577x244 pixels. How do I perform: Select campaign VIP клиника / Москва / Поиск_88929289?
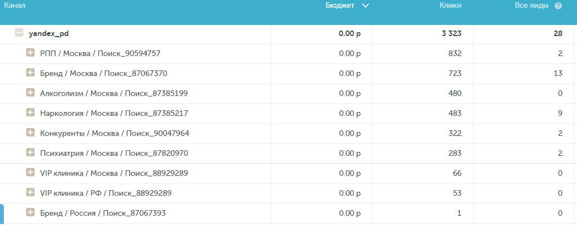[x=114, y=173]
